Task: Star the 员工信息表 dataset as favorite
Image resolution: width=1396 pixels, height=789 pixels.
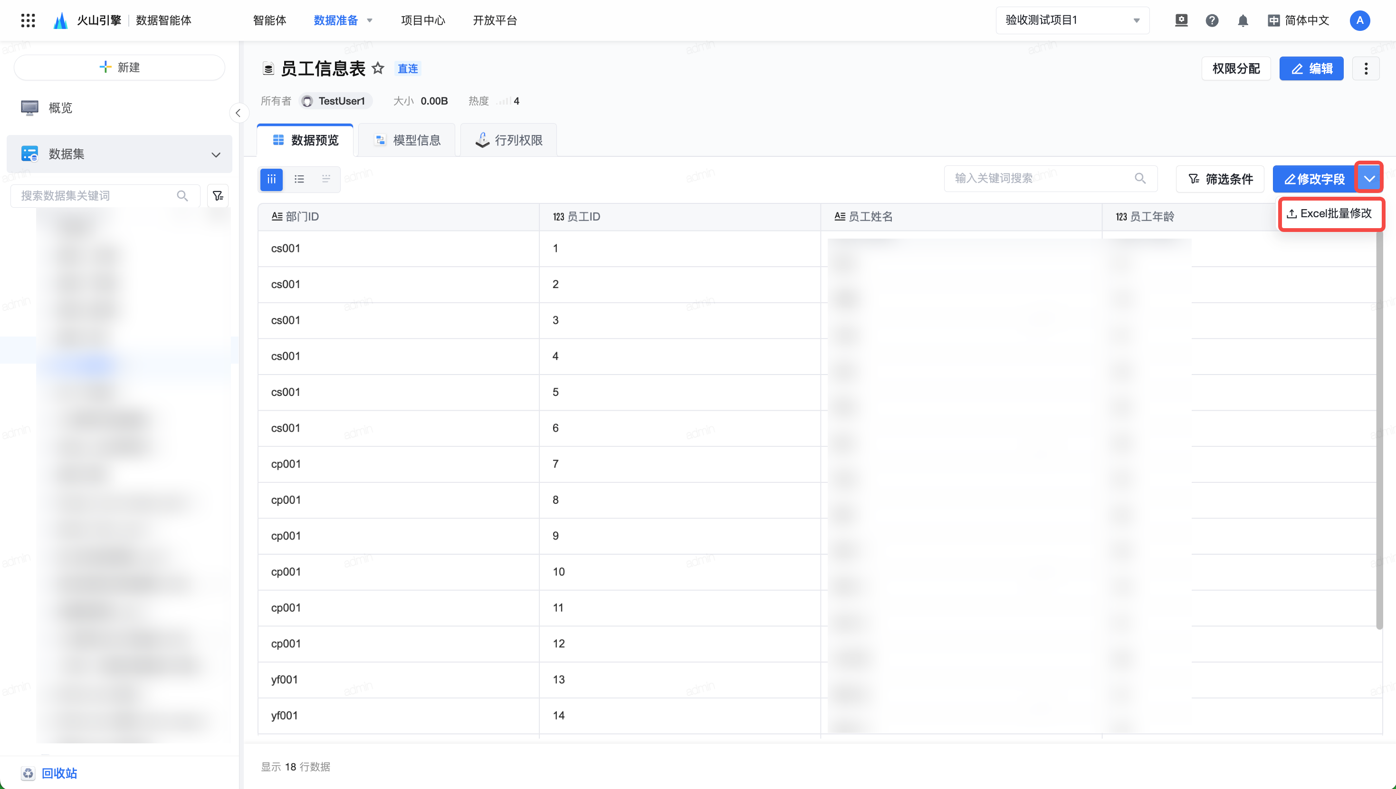Action: point(378,68)
